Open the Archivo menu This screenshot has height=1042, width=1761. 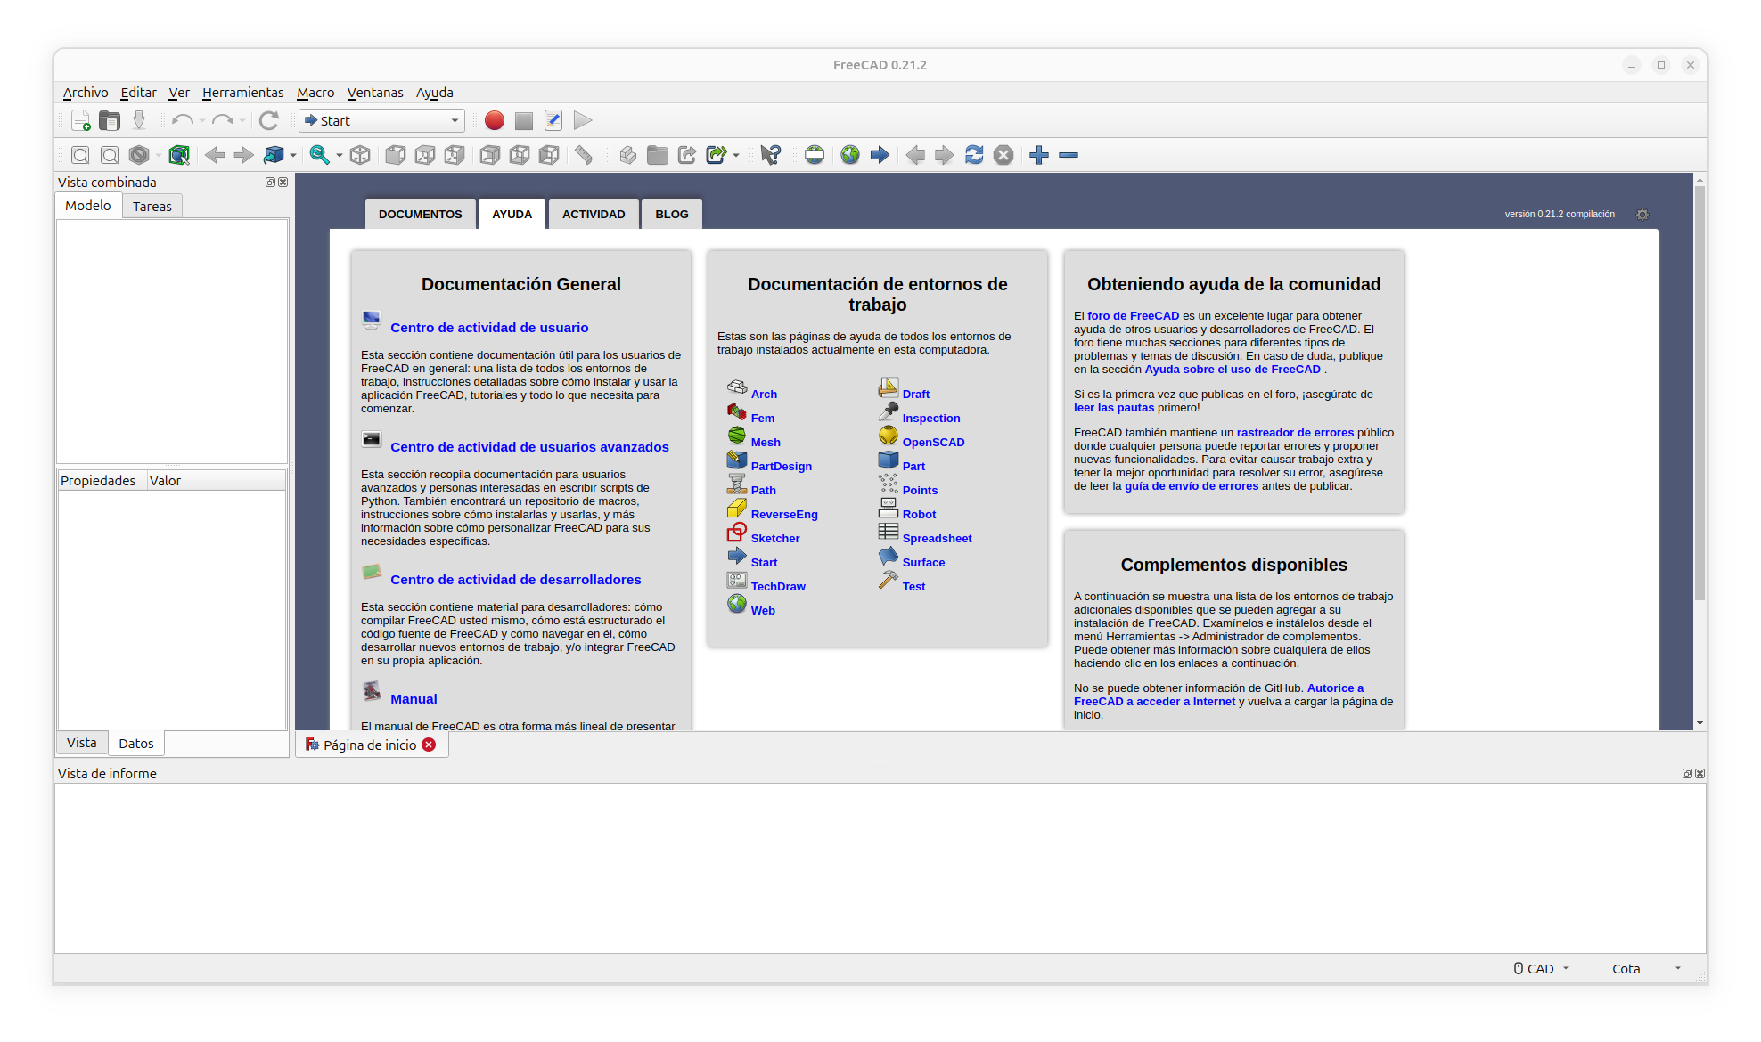86,93
